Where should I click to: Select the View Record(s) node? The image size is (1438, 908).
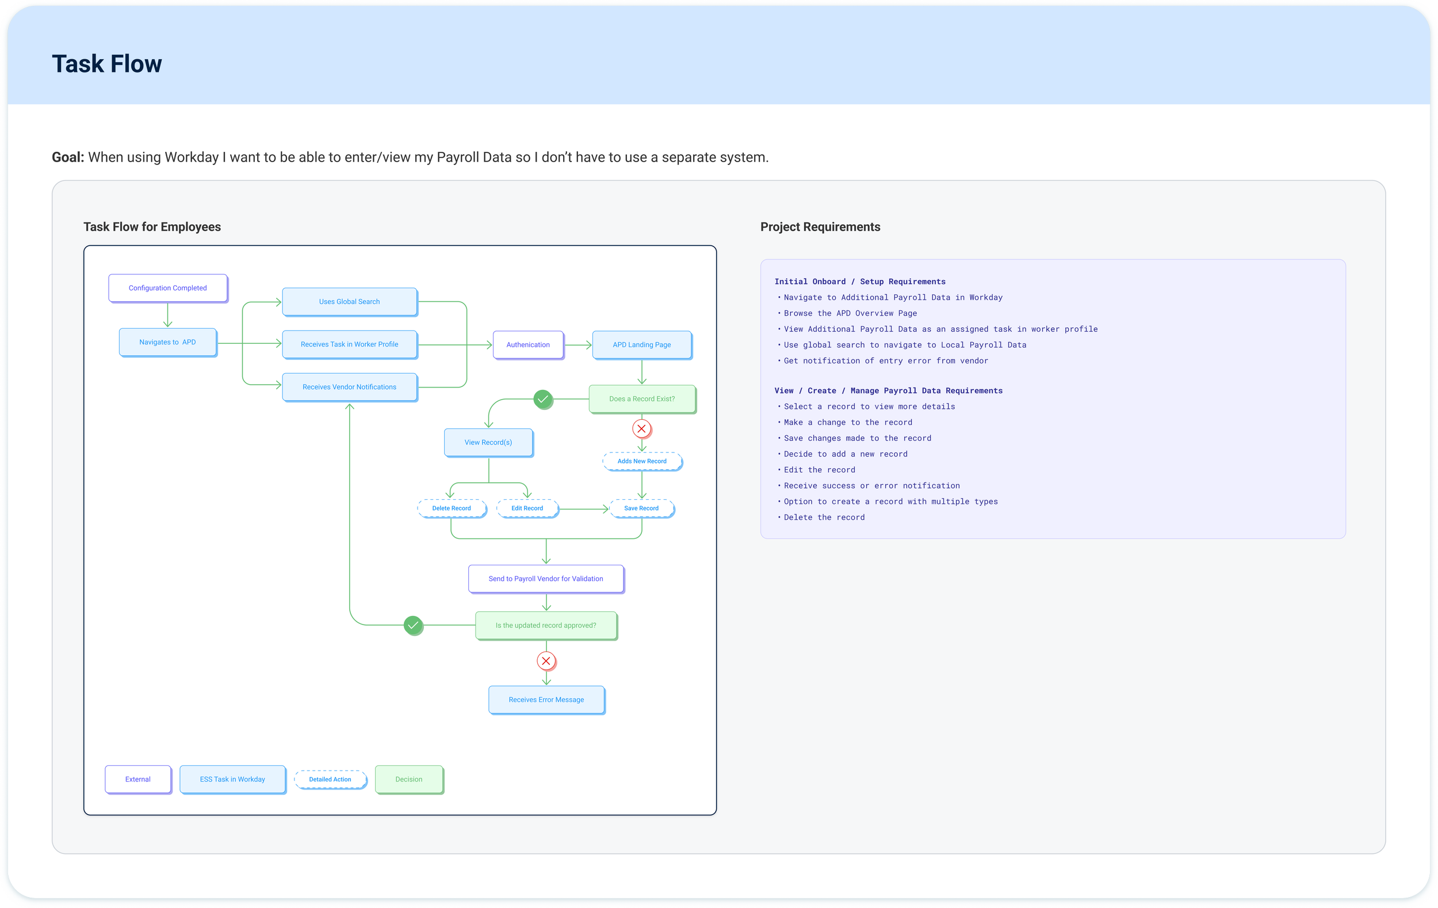488,442
